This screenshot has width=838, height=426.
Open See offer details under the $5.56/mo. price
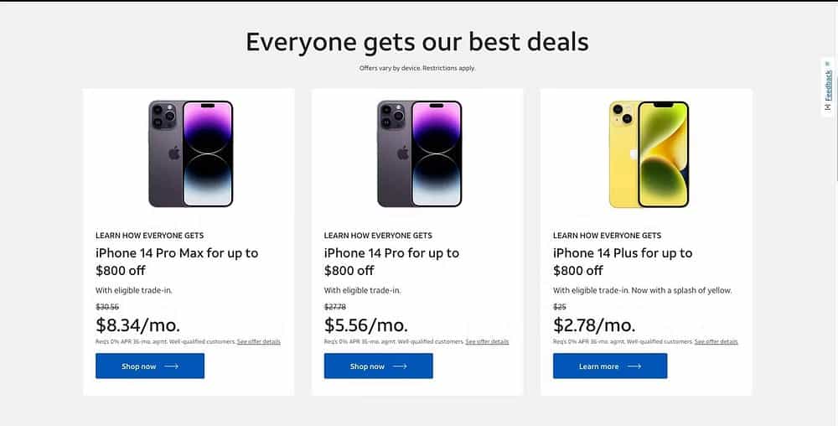click(x=487, y=341)
